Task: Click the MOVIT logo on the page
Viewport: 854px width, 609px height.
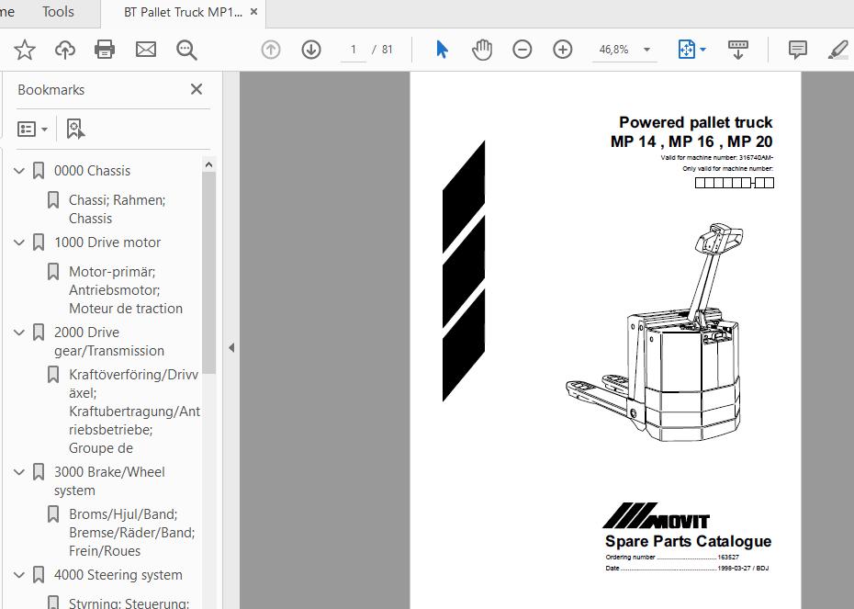Action: (x=657, y=516)
